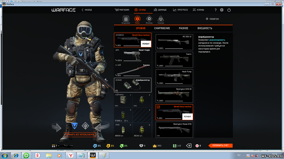This screenshot has width=284, height=159.
Task: Select the Hawk Pump shotgun
Action: 174,77
